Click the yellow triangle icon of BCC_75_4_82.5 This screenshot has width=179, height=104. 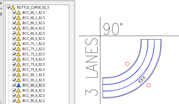18,59
